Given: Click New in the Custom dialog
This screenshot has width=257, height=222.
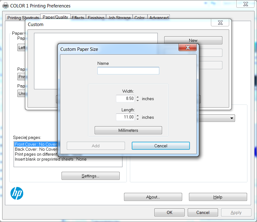Looking at the screenshot, I should tap(193, 40).
